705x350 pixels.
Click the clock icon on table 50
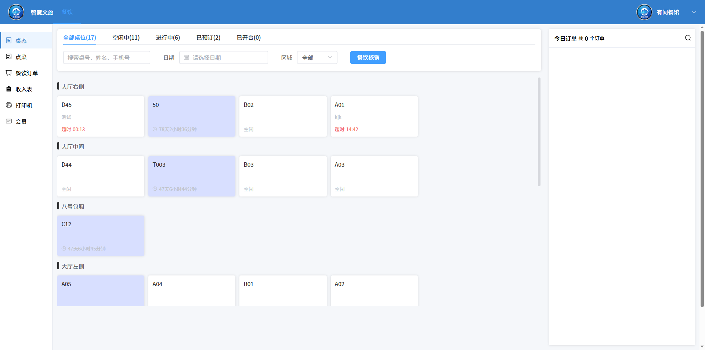pyautogui.click(x=155, y=129)
